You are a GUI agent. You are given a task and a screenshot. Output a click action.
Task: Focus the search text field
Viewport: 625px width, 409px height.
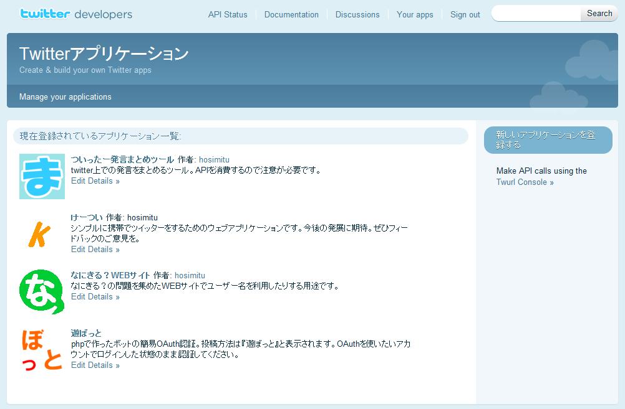tap(536, 14)
